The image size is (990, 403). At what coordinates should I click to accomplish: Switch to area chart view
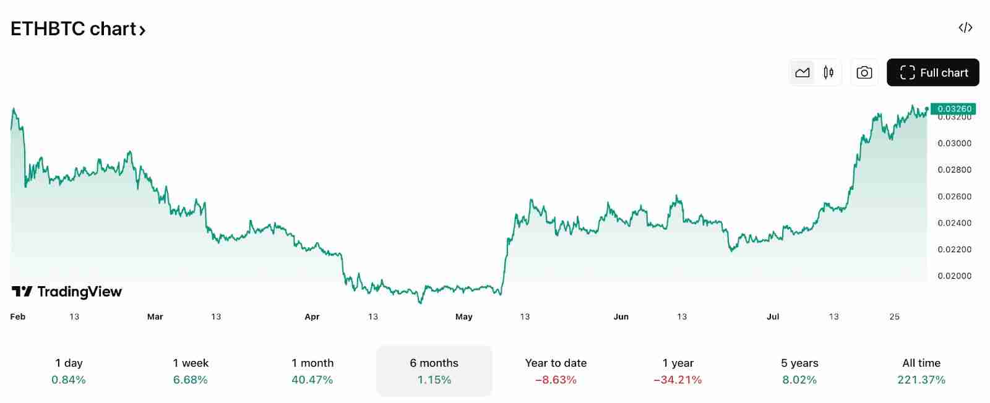803,72
